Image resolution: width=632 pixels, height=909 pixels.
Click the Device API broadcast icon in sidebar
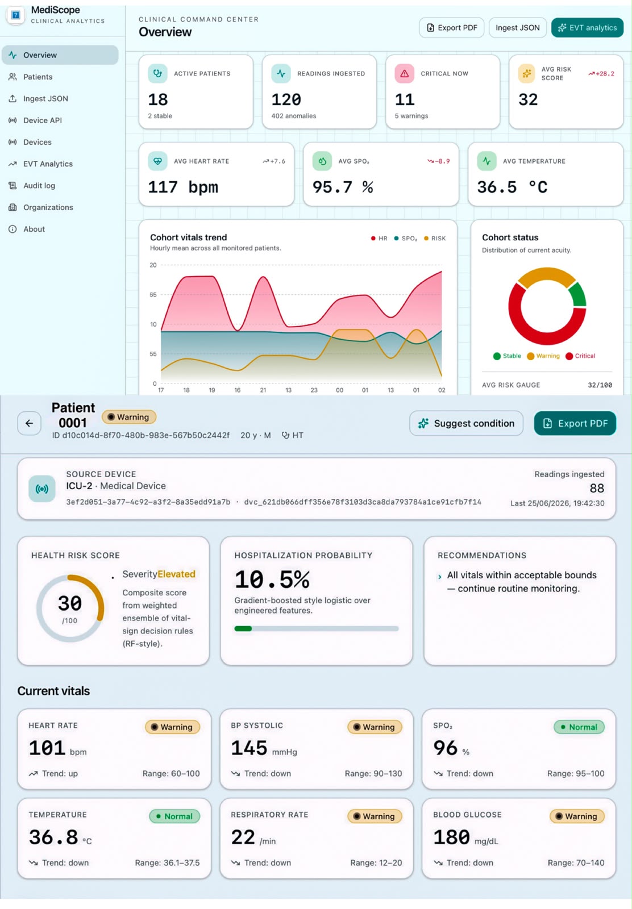pos(13,120)
